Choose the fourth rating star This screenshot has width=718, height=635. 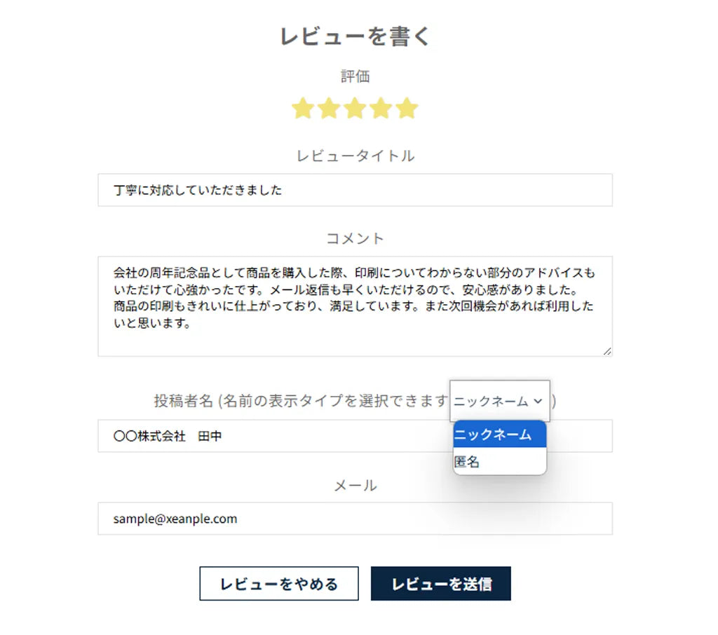tap(381, 109)
